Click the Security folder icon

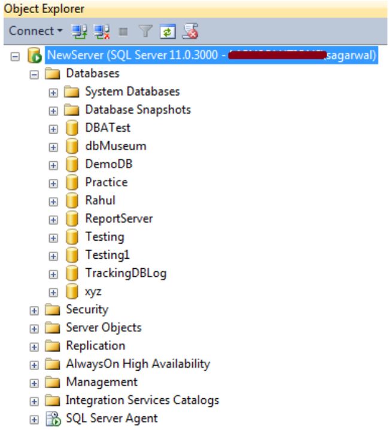[x=52, y=310]
